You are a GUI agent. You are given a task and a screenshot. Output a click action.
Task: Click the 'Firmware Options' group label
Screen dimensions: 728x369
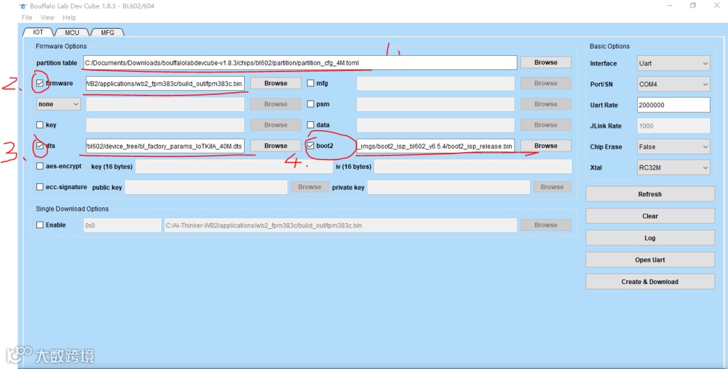[x=61, y=46]
